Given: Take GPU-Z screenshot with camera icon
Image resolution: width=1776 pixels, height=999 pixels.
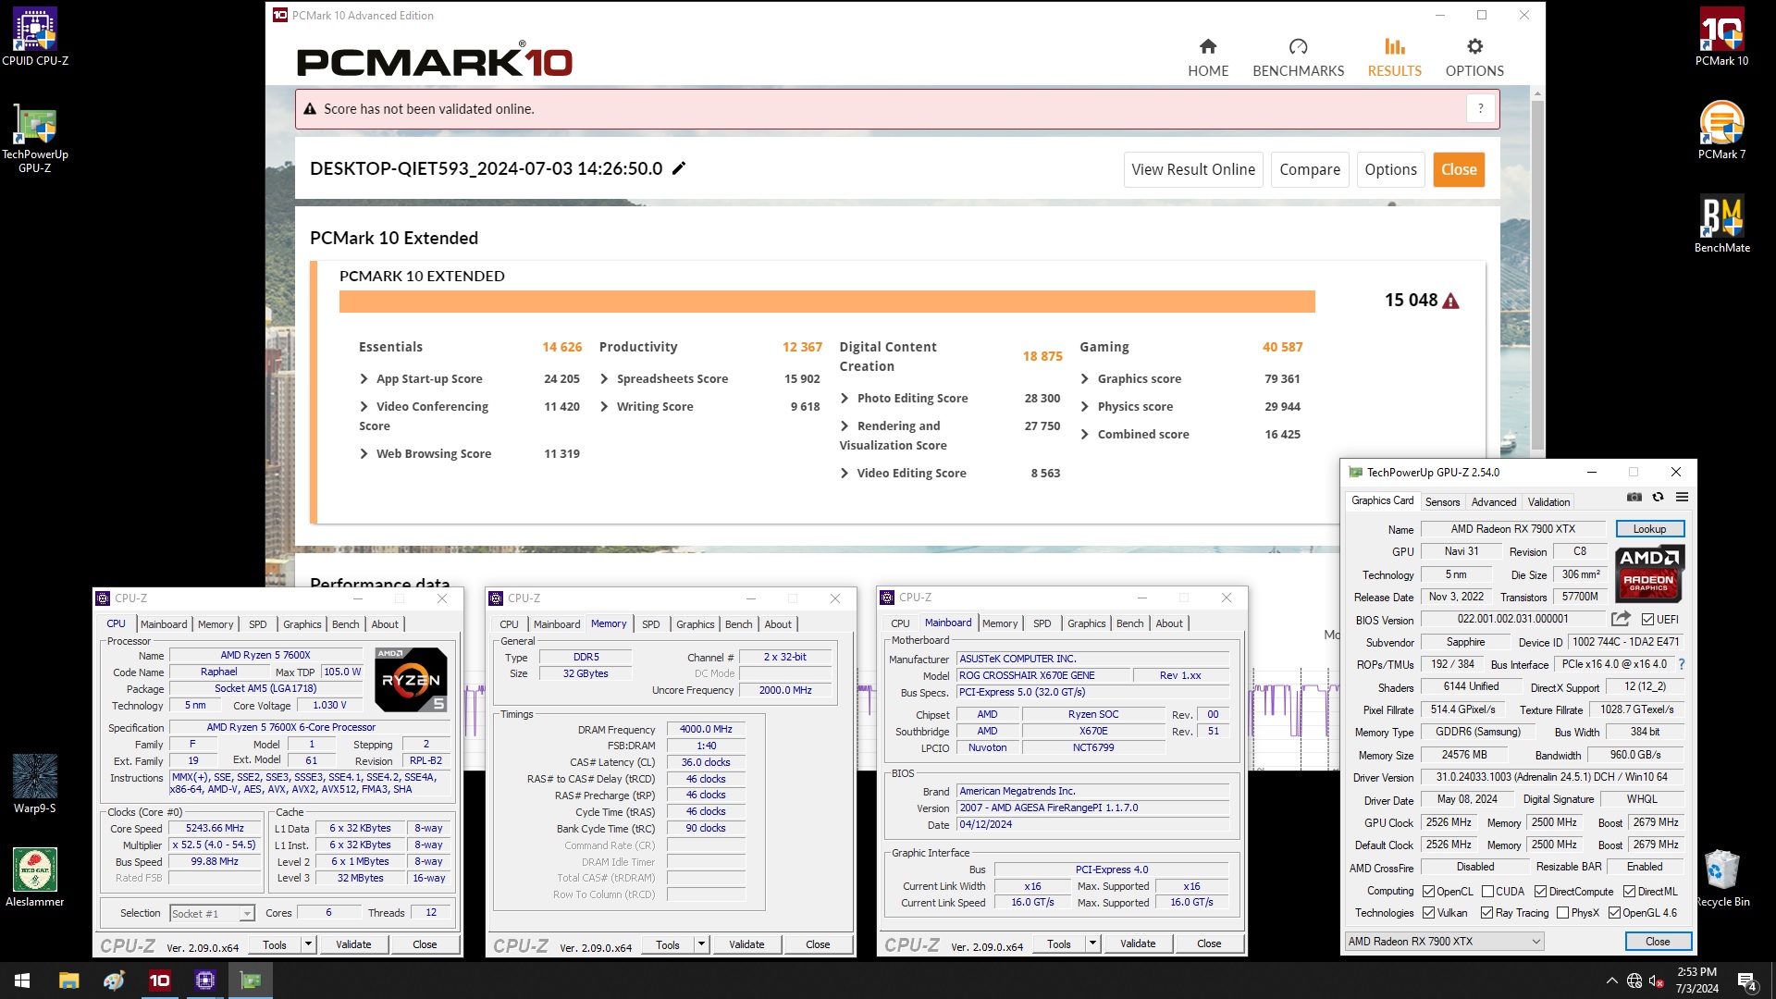Looking at the screenshot, I should pos(1634,498).
